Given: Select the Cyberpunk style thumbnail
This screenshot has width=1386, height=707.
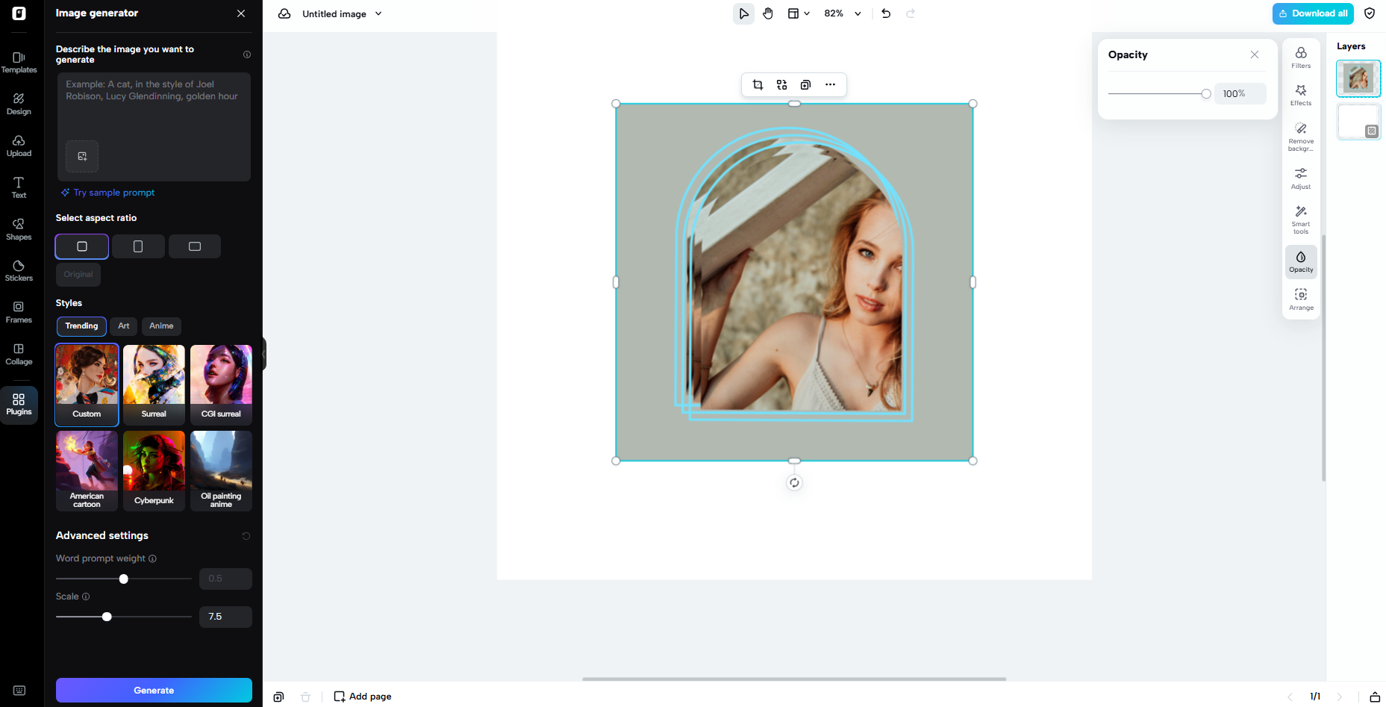Looking at the screenshot, I should pos(154,470).
